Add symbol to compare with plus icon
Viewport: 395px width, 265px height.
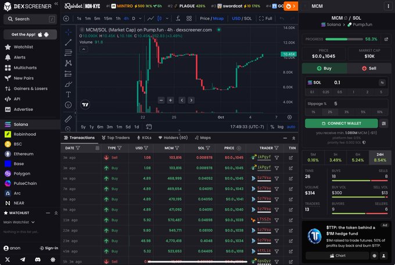pyautogui.click(x=66, y=19)
